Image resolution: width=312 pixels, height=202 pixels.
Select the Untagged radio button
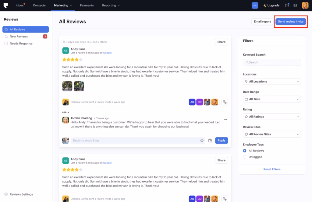[x=245, y=157]
